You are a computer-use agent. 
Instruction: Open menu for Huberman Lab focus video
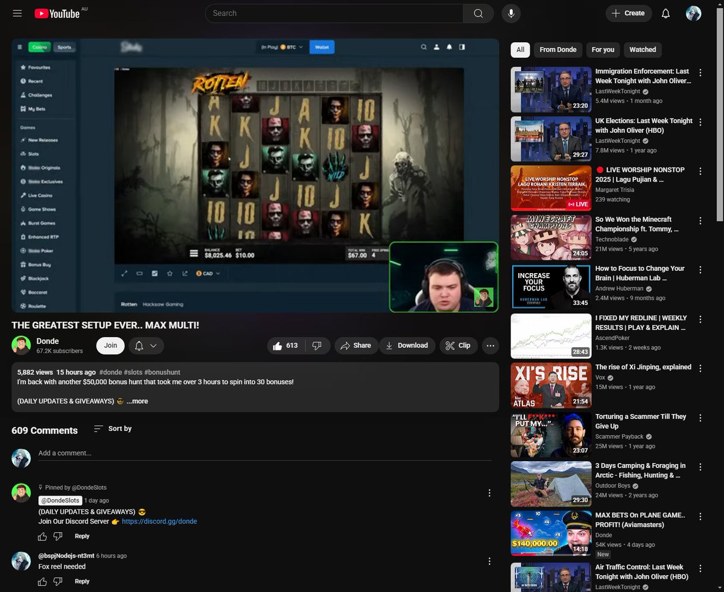[x=700, y=269]
